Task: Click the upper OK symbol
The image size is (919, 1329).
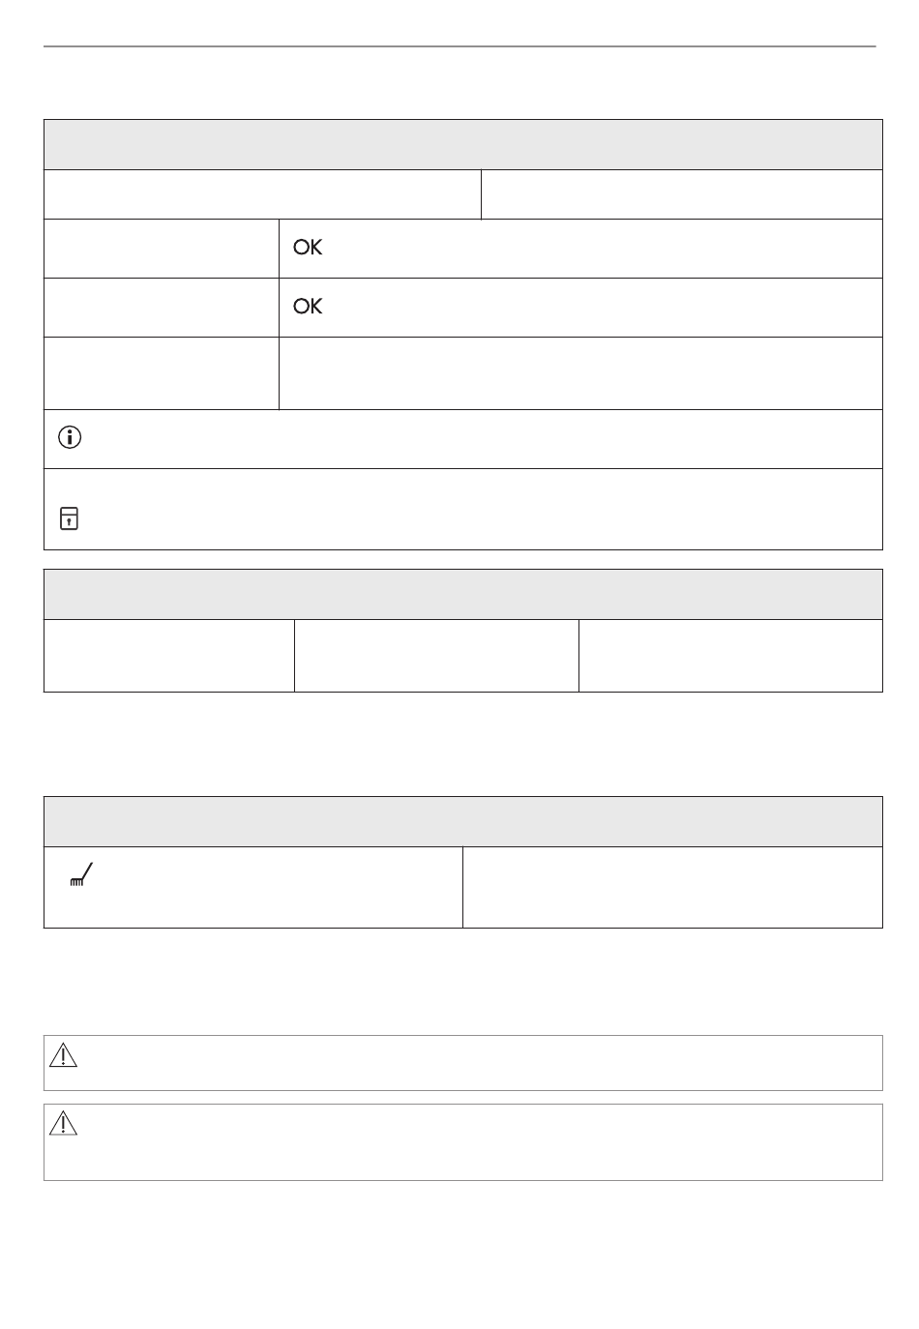Action: tap(308, 248)
